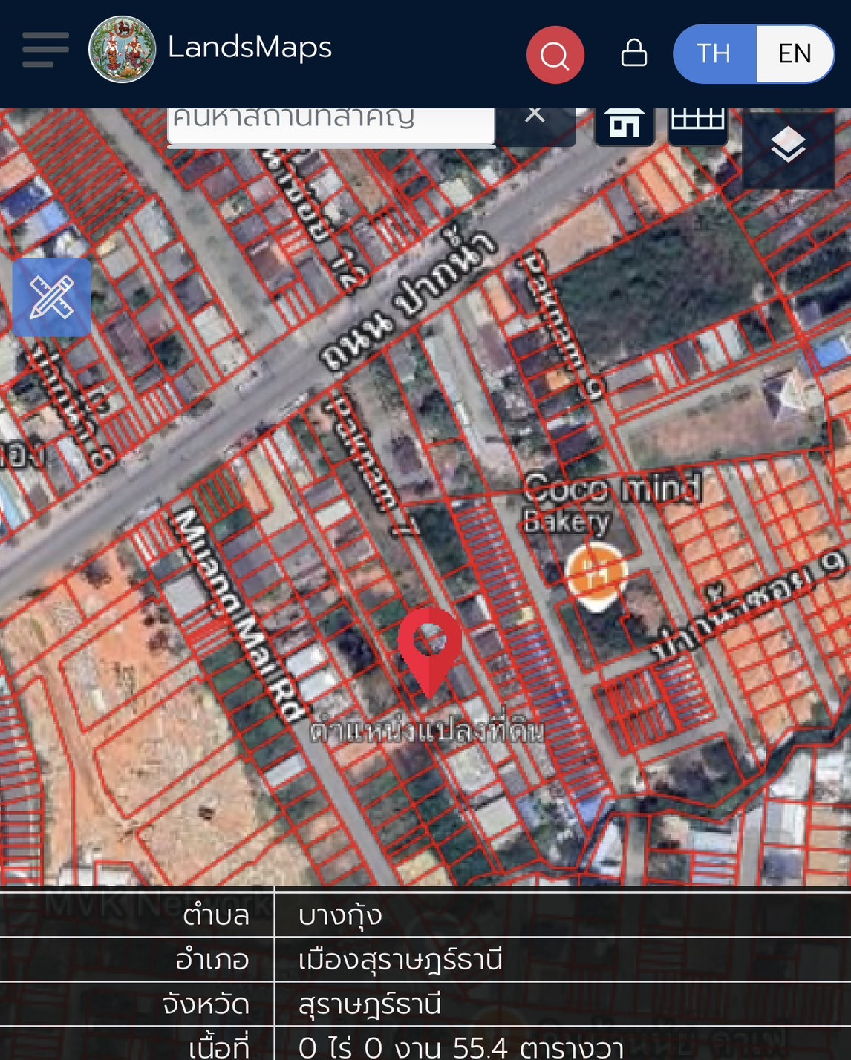Select the ตำบล บางกุ้ง row
The height and width of the screenshot is (1060, 851).
(425, 915)
